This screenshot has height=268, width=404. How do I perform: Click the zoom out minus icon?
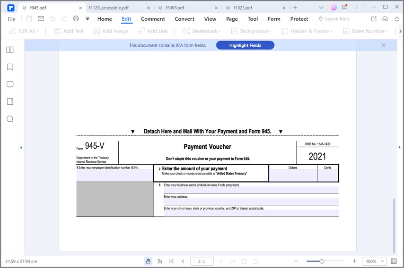coord(296,261)
